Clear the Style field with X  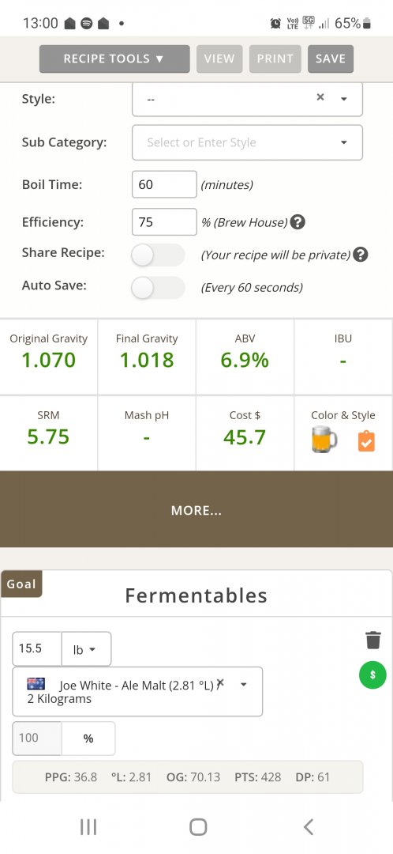coord(320,97)
